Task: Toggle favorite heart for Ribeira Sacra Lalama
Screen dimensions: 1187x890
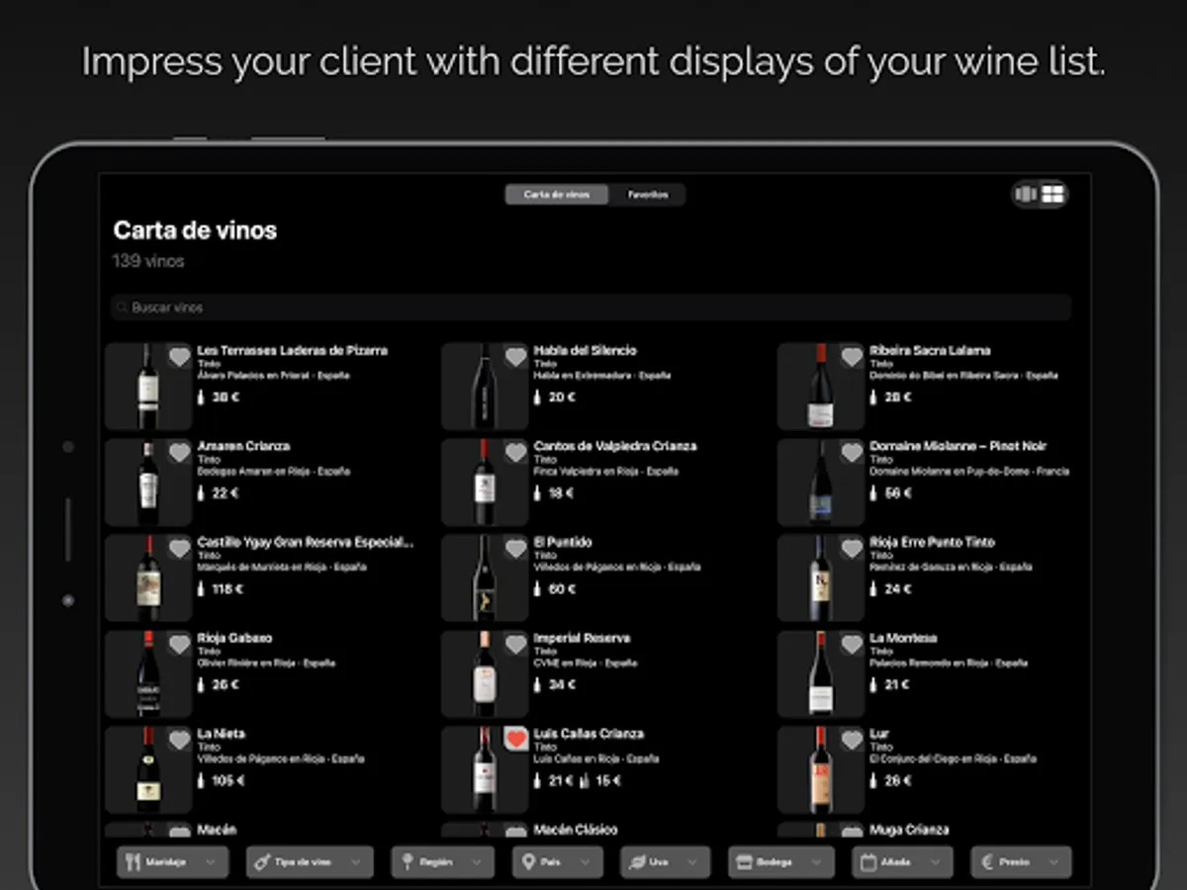Action: pos(852,357)
